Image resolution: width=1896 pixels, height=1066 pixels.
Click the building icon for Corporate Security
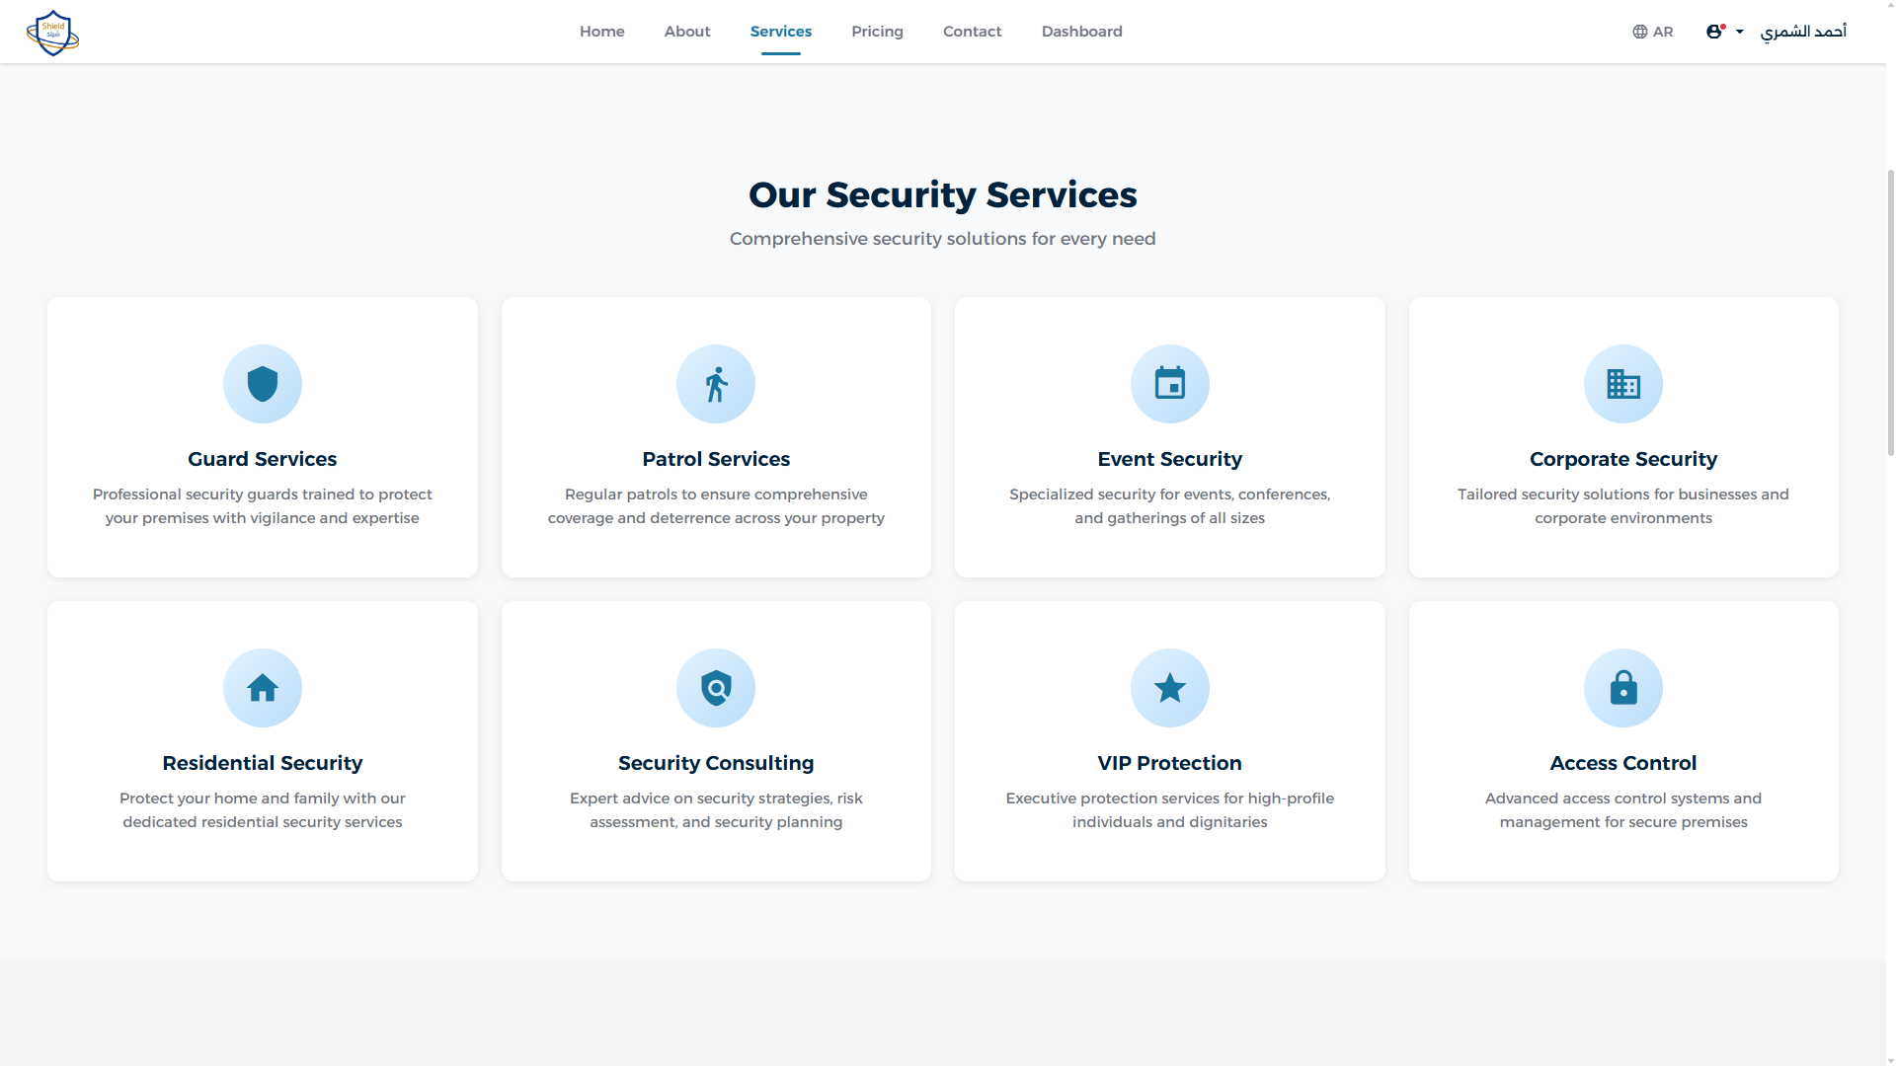(1622, 384)
